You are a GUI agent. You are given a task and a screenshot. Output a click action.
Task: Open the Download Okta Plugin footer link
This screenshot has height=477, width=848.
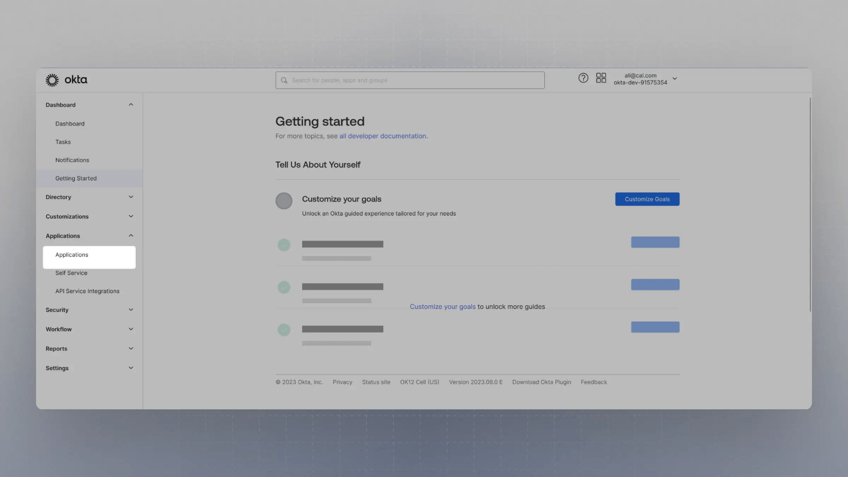(x=542, y=382)
